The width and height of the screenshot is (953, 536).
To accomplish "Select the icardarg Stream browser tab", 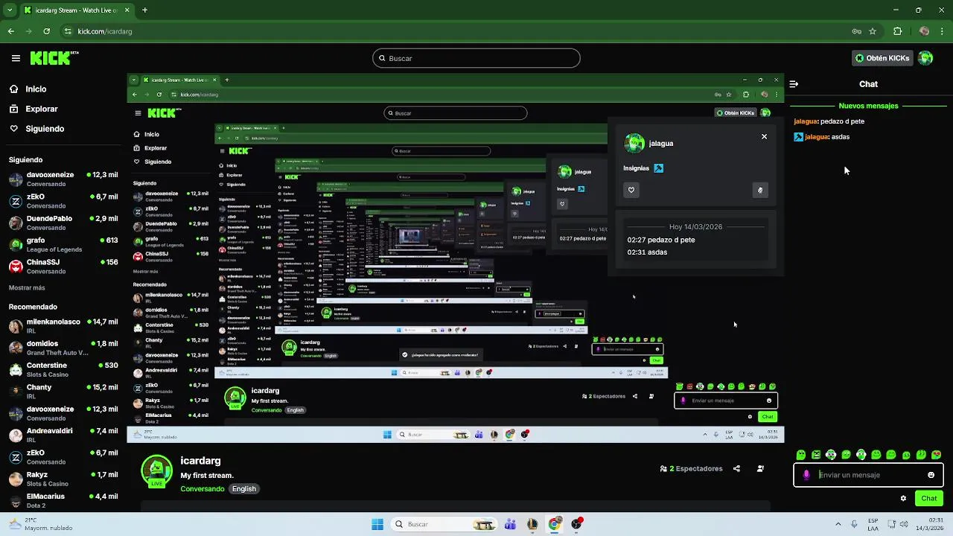I will pyautogui.click(x=77, y=10).
